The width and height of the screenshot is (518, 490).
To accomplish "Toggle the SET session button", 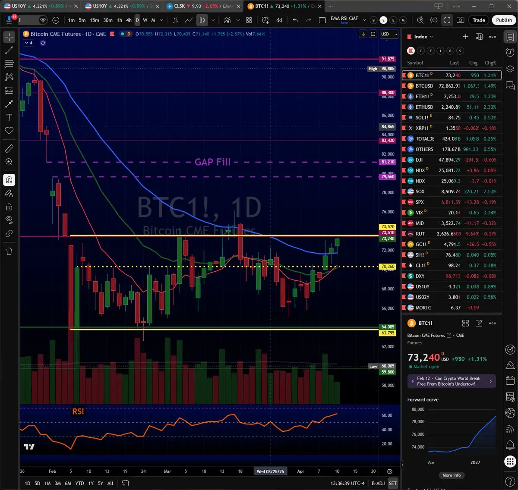I will (x=392, y=483).
